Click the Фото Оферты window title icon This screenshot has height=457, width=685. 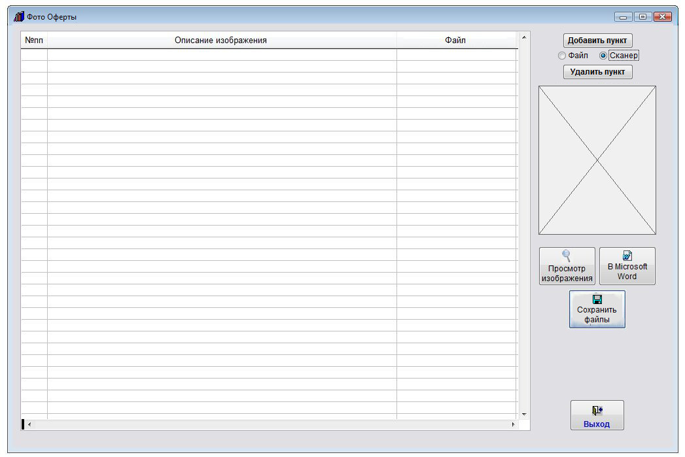(x=19, y=16)
